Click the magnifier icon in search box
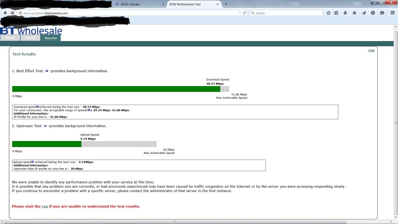Viewport: 398px width, 224px height. pyautogui.click(x=253, y=13)
